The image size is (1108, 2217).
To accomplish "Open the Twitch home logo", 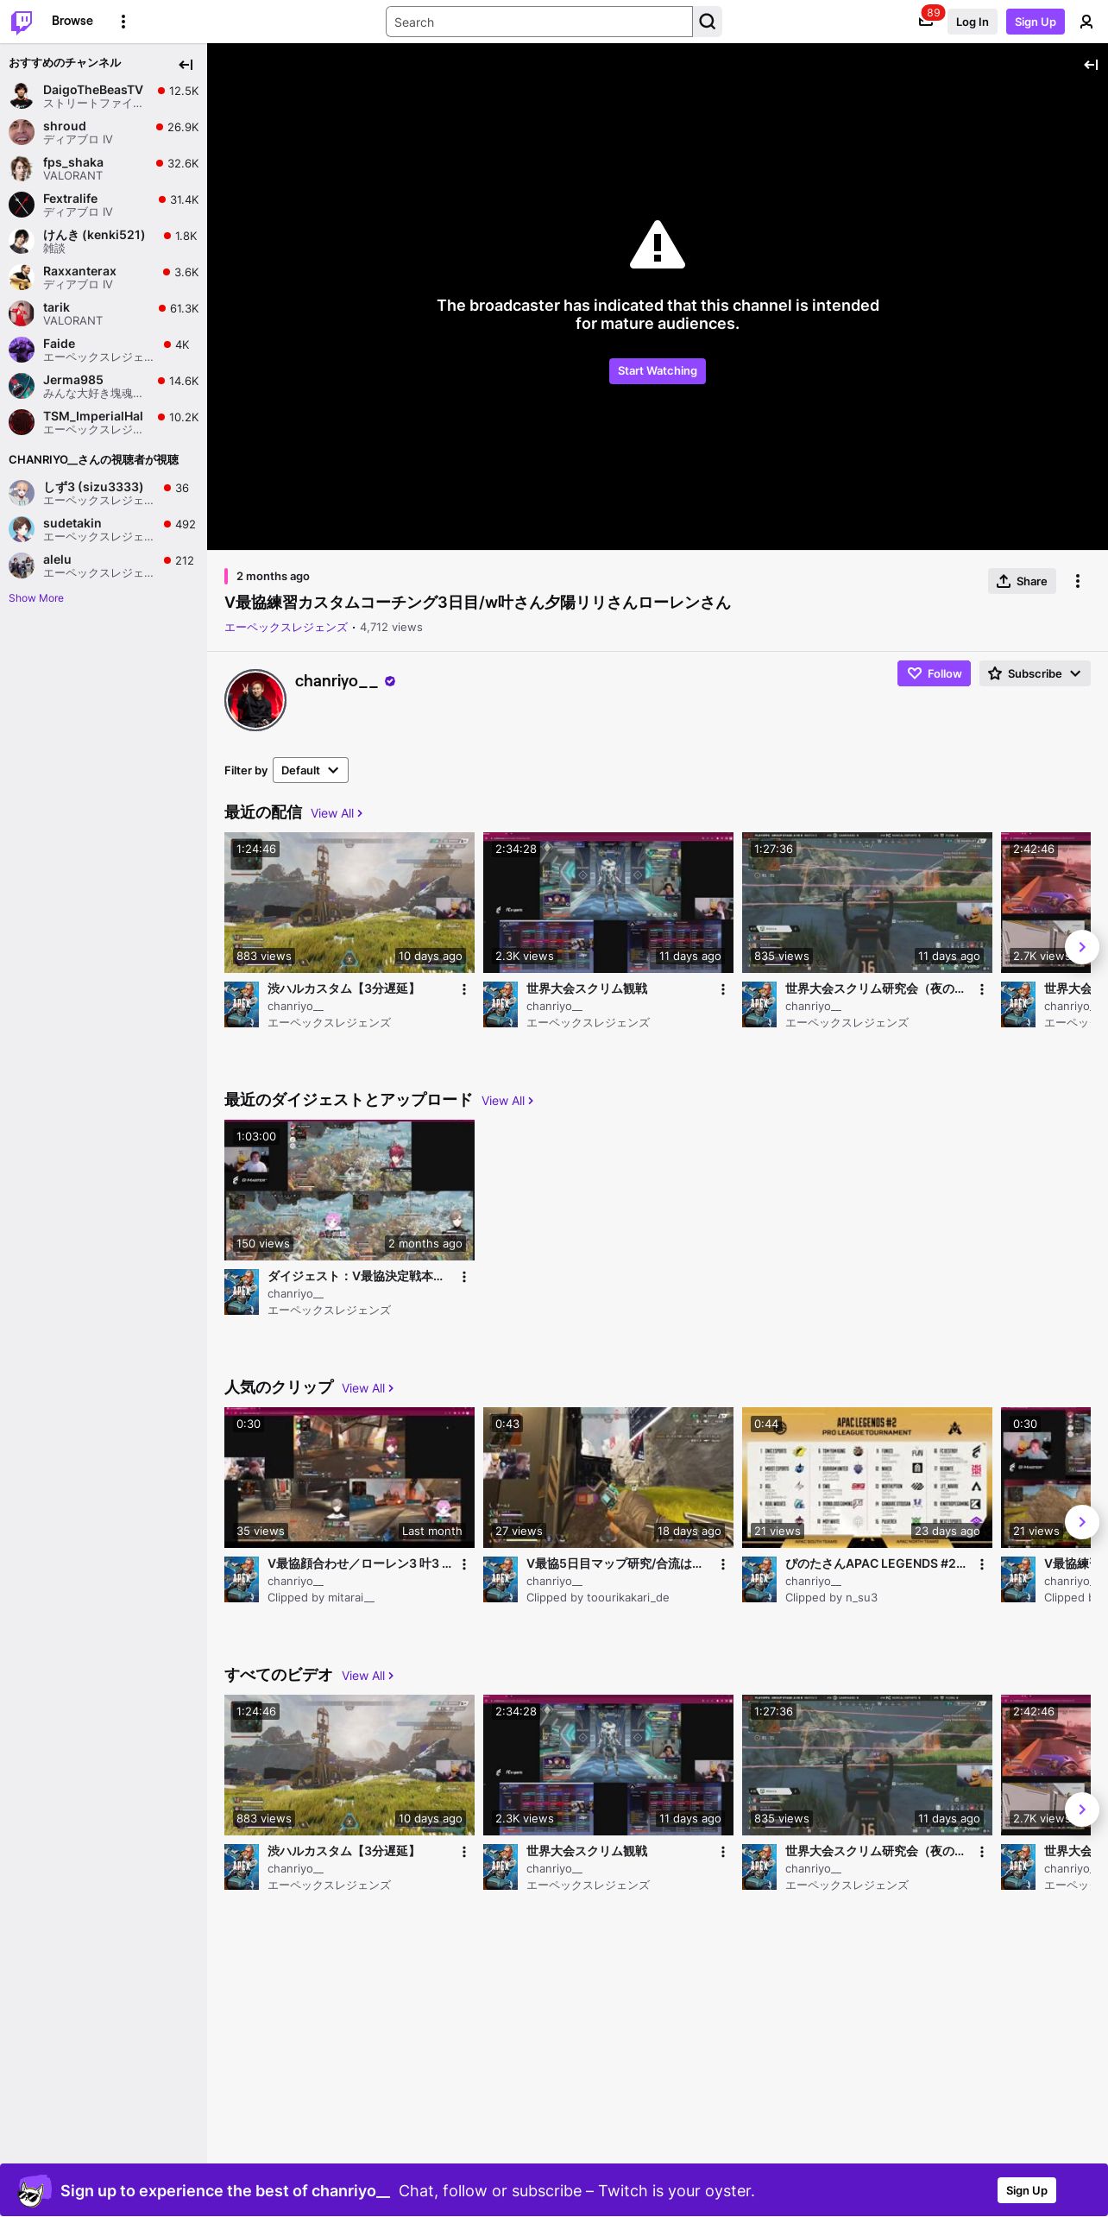I will (x=22, y=22).
